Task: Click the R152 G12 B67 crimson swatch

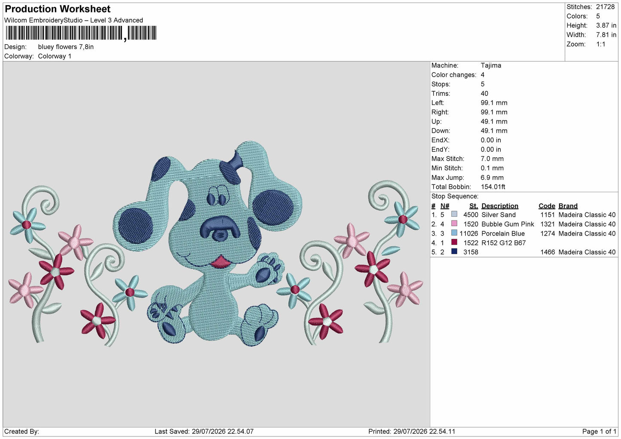Action: point(454,242)
